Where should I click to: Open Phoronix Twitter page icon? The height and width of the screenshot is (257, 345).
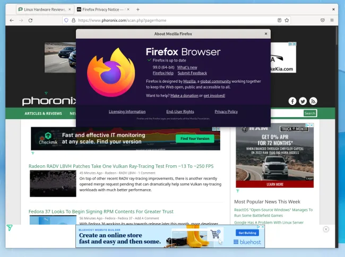[303, 101]
